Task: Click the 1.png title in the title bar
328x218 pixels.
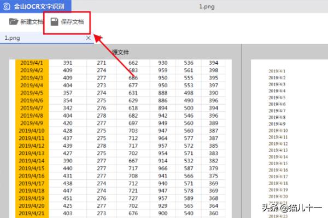Action: 206,7
